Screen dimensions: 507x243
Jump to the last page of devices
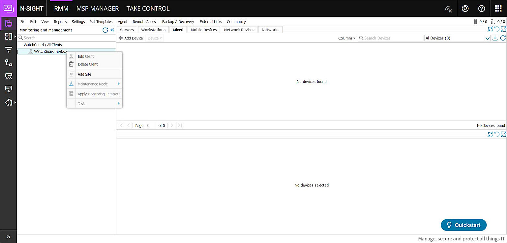click(x=180, y=125)
